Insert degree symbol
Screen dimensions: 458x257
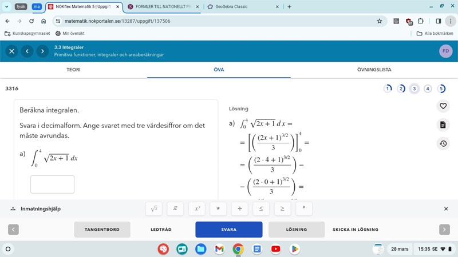pos(303,209)
